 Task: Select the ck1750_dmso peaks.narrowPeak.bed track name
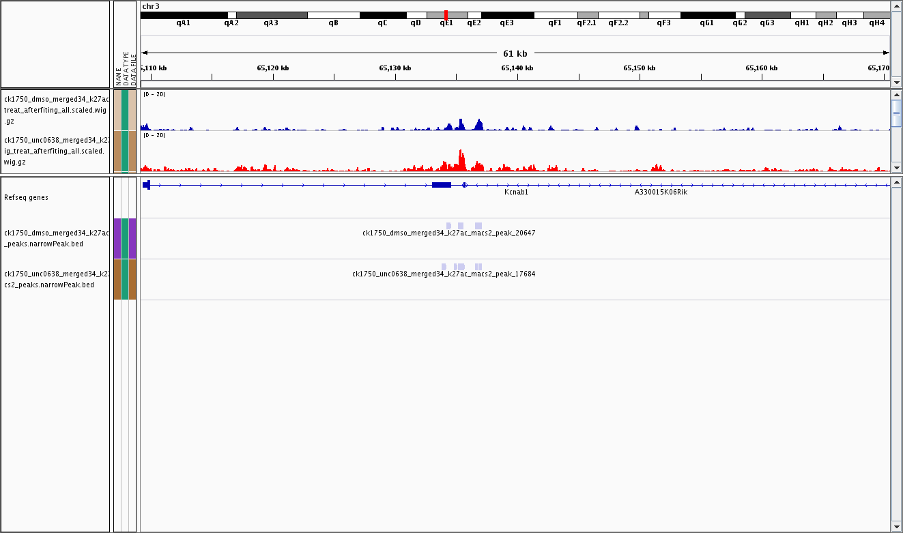coord(55,238)
